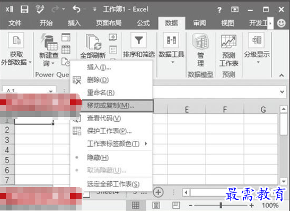The height and width of the screenshot is (211, 290).
Task: Open 工作表标签颜色(T) submenu
Action: (111, 144)
